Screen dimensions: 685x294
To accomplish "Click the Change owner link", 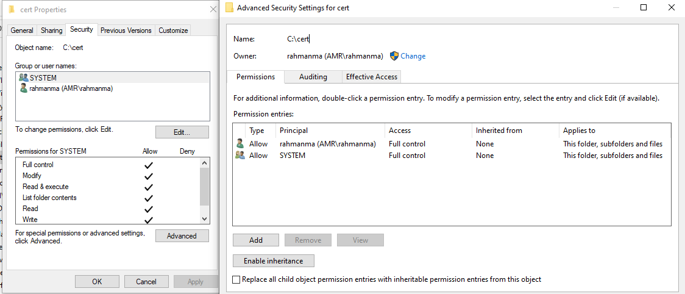I will click(x=413, y=56).
